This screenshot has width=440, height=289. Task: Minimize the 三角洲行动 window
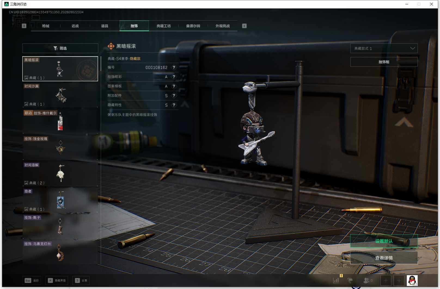(407, 4)
